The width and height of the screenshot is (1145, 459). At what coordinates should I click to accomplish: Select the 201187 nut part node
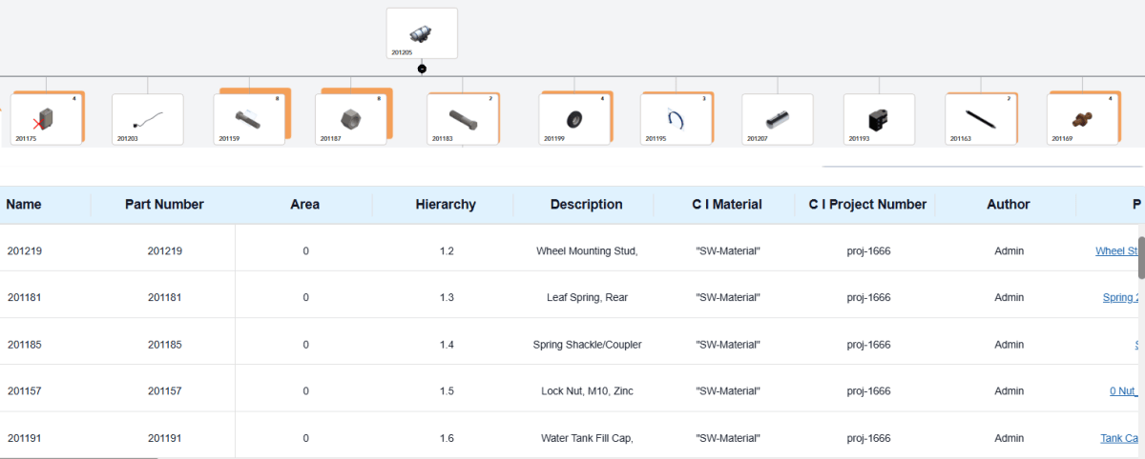tap(350, 119)
